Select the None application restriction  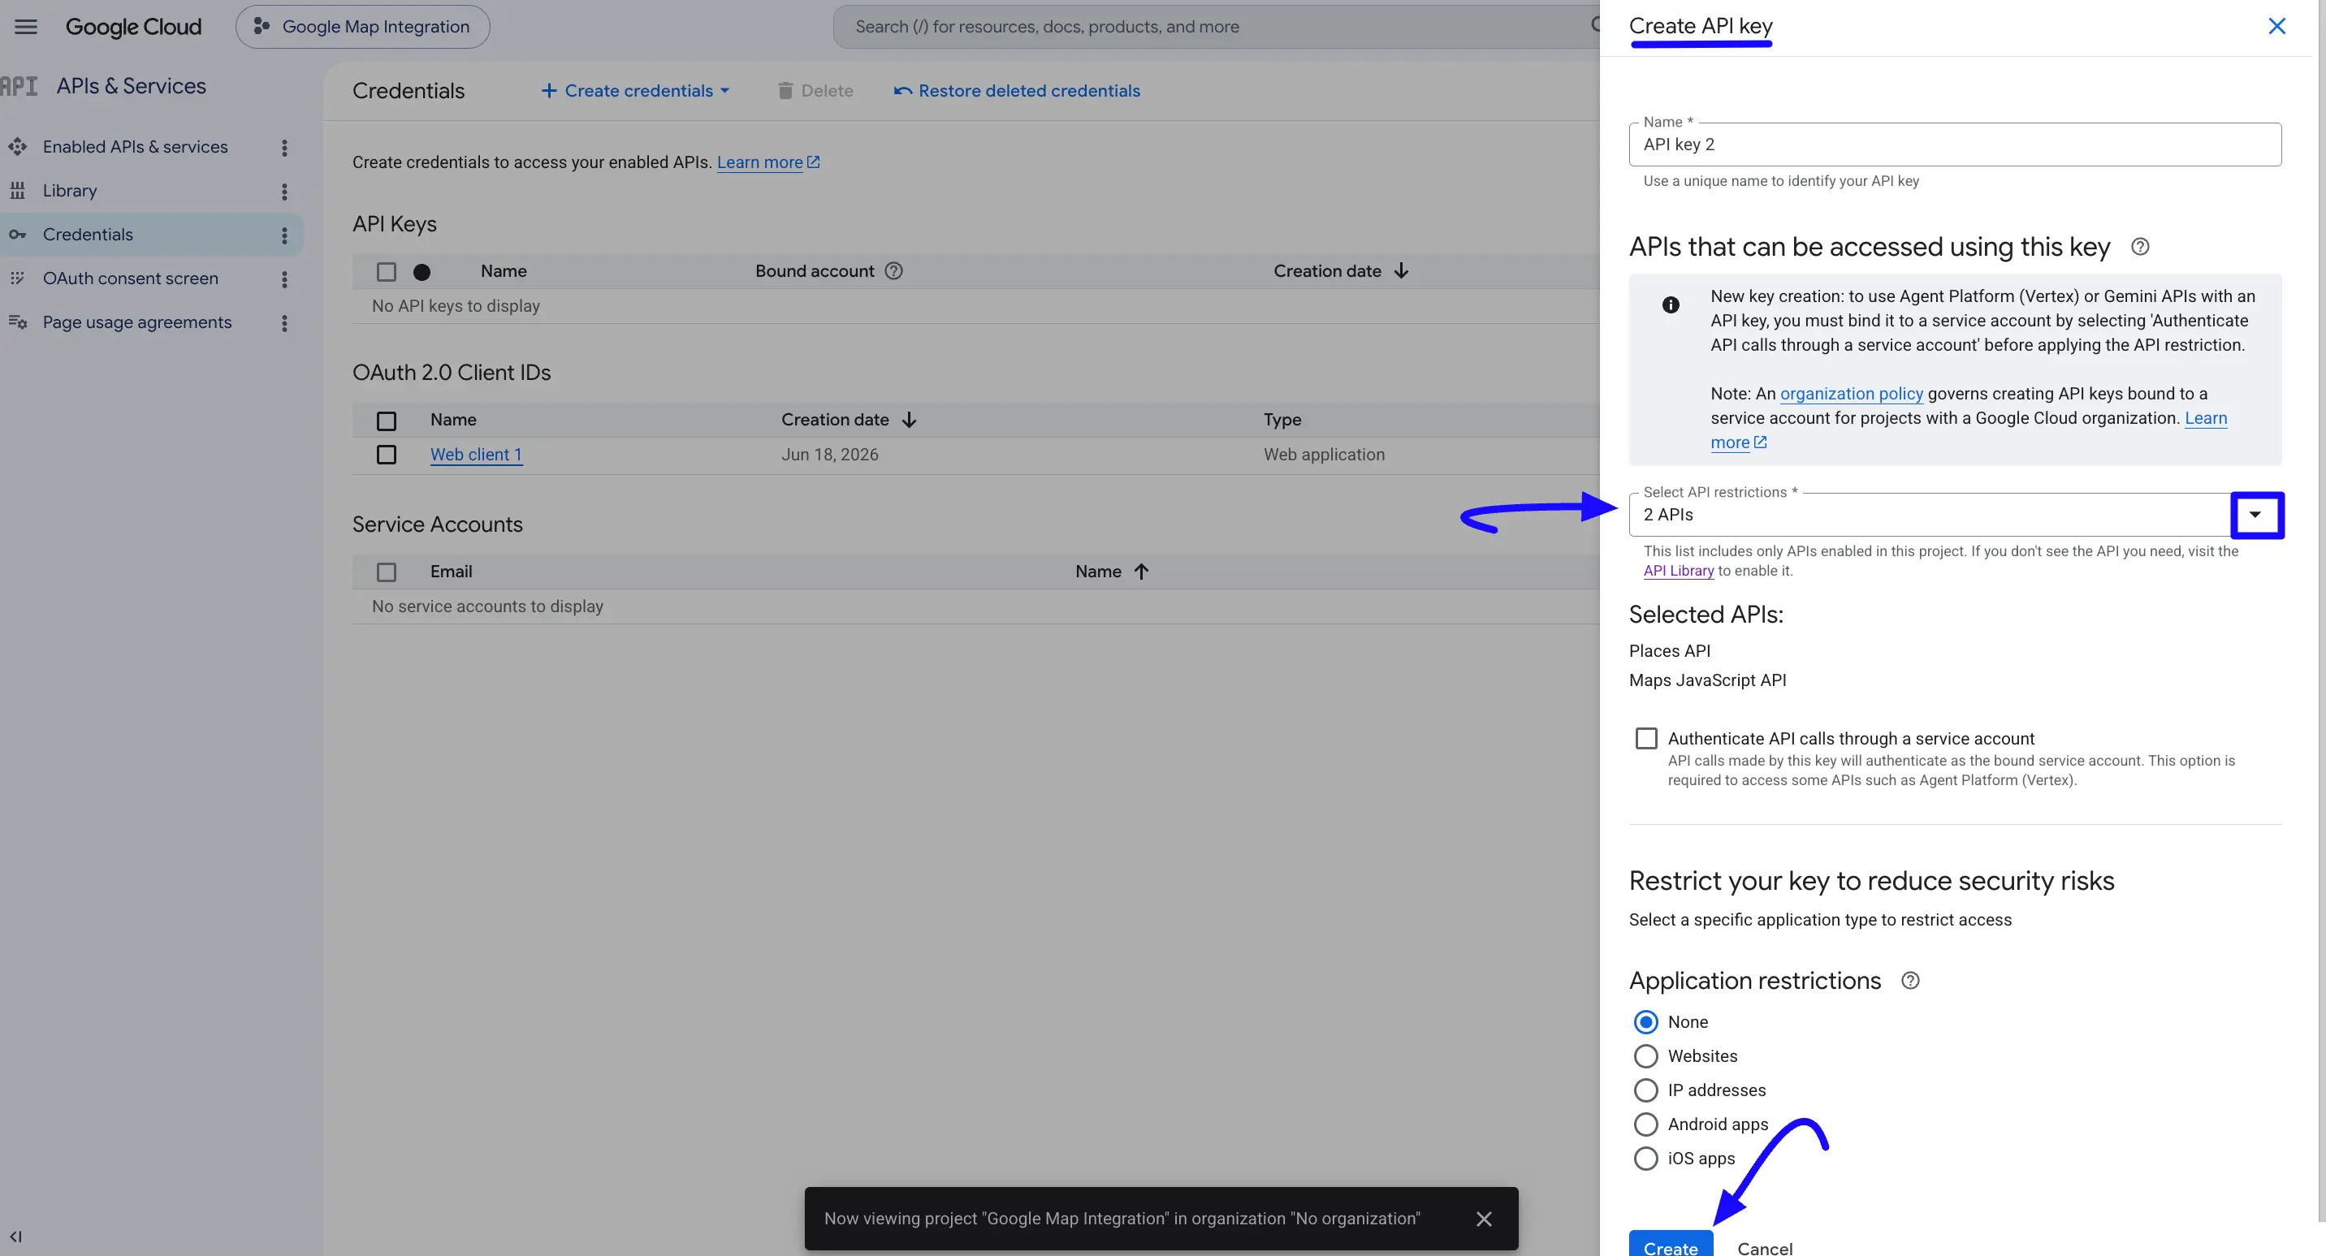tap(1646, 1022)
